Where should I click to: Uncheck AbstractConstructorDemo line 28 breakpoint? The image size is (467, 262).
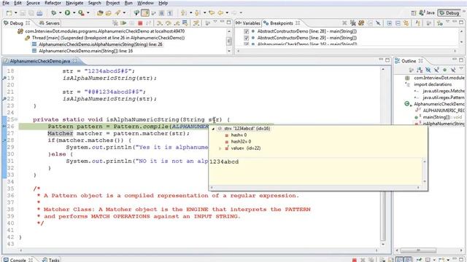point(247,31)
